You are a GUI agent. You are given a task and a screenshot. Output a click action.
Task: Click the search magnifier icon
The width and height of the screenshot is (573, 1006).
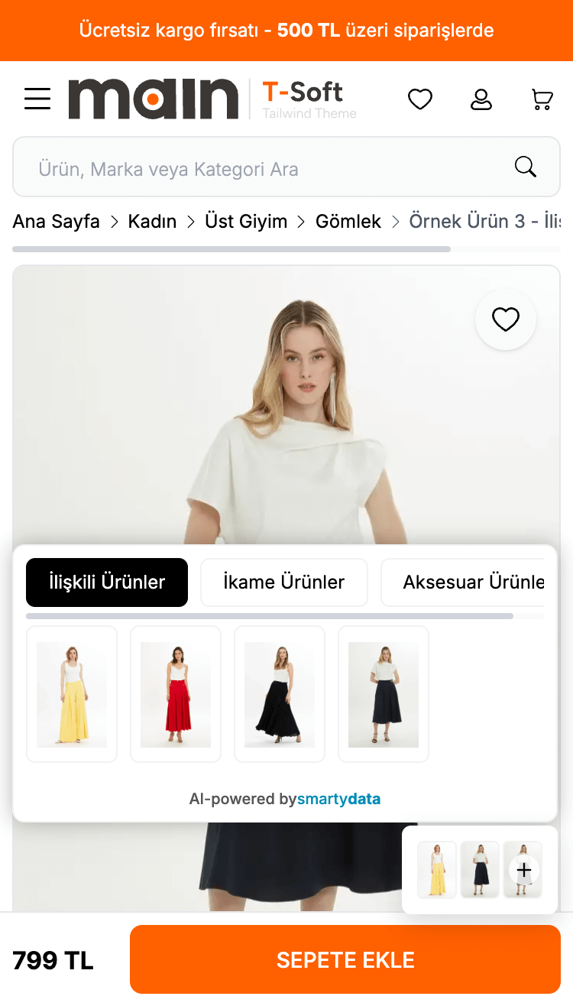point(526,167)
